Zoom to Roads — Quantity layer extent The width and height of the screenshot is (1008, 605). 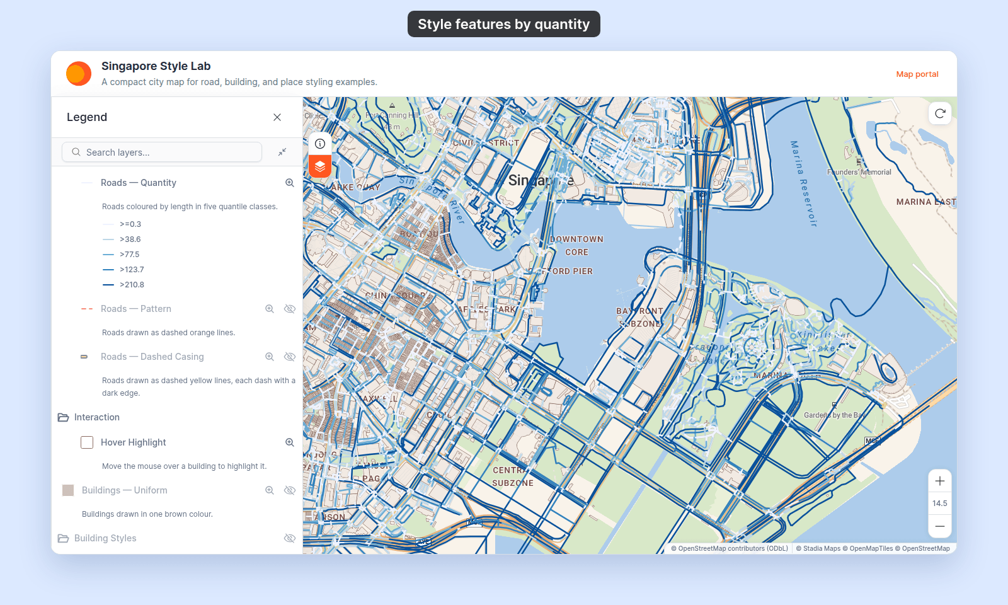click(x=290, y=183)
